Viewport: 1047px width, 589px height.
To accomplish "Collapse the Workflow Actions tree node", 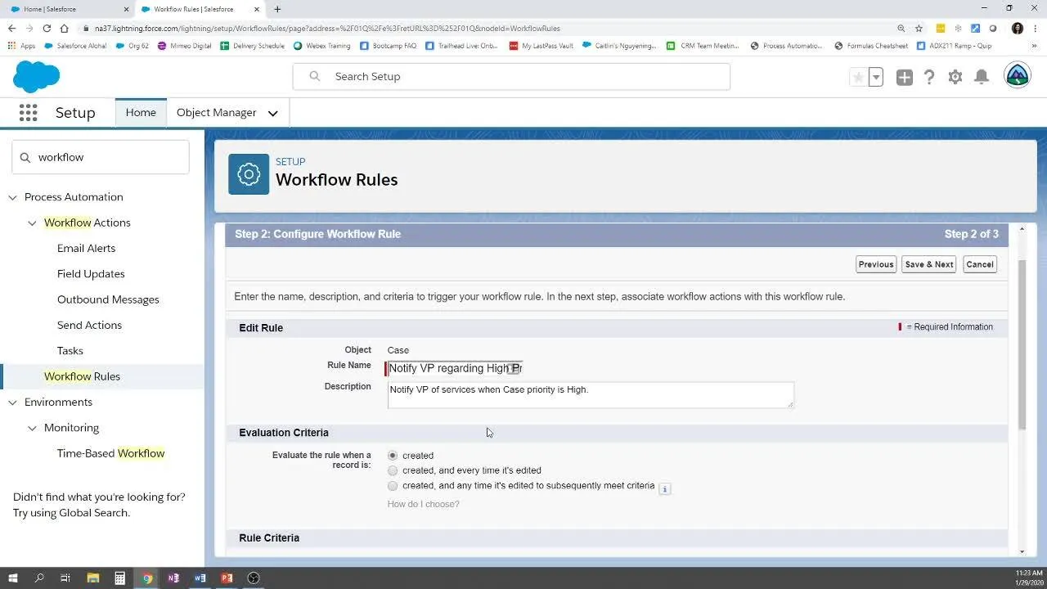I will click(32, 223).
